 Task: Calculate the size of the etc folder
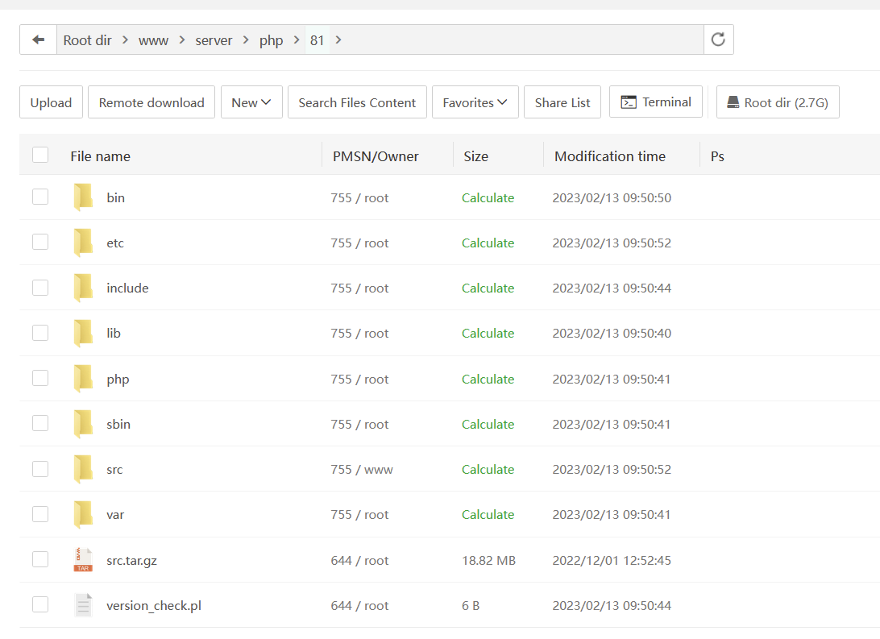click(488, 243)
